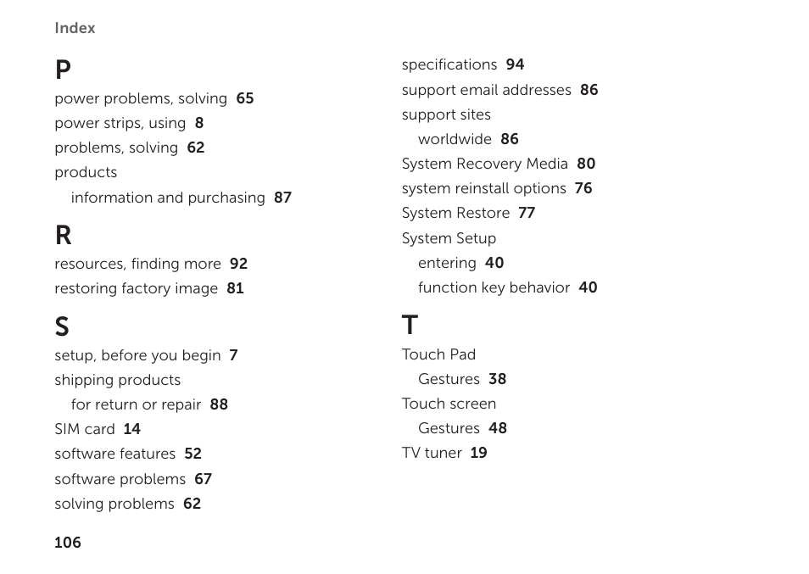The height and width of the screenshot is (574, 809).
Task: Open the SIM card page 14 entry
Action: pos(98,429)
